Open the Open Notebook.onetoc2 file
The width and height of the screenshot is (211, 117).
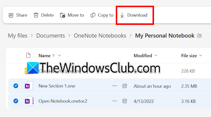(63, 101)
